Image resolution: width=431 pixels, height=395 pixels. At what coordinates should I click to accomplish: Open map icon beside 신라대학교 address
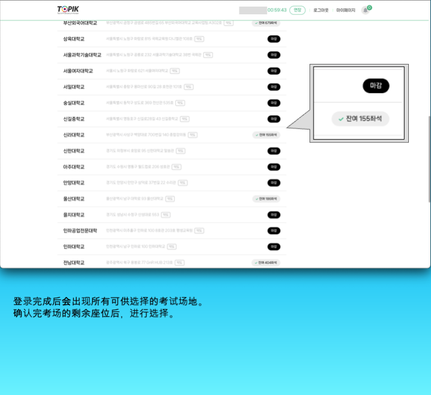[x=193, y=135]
